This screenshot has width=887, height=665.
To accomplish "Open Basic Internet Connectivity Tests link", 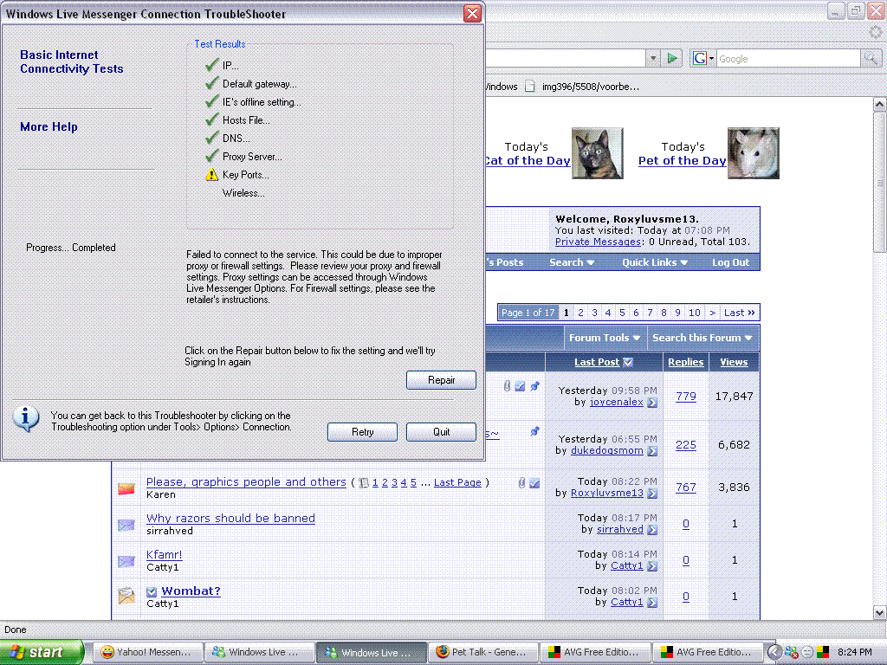I will pos(71,61).
